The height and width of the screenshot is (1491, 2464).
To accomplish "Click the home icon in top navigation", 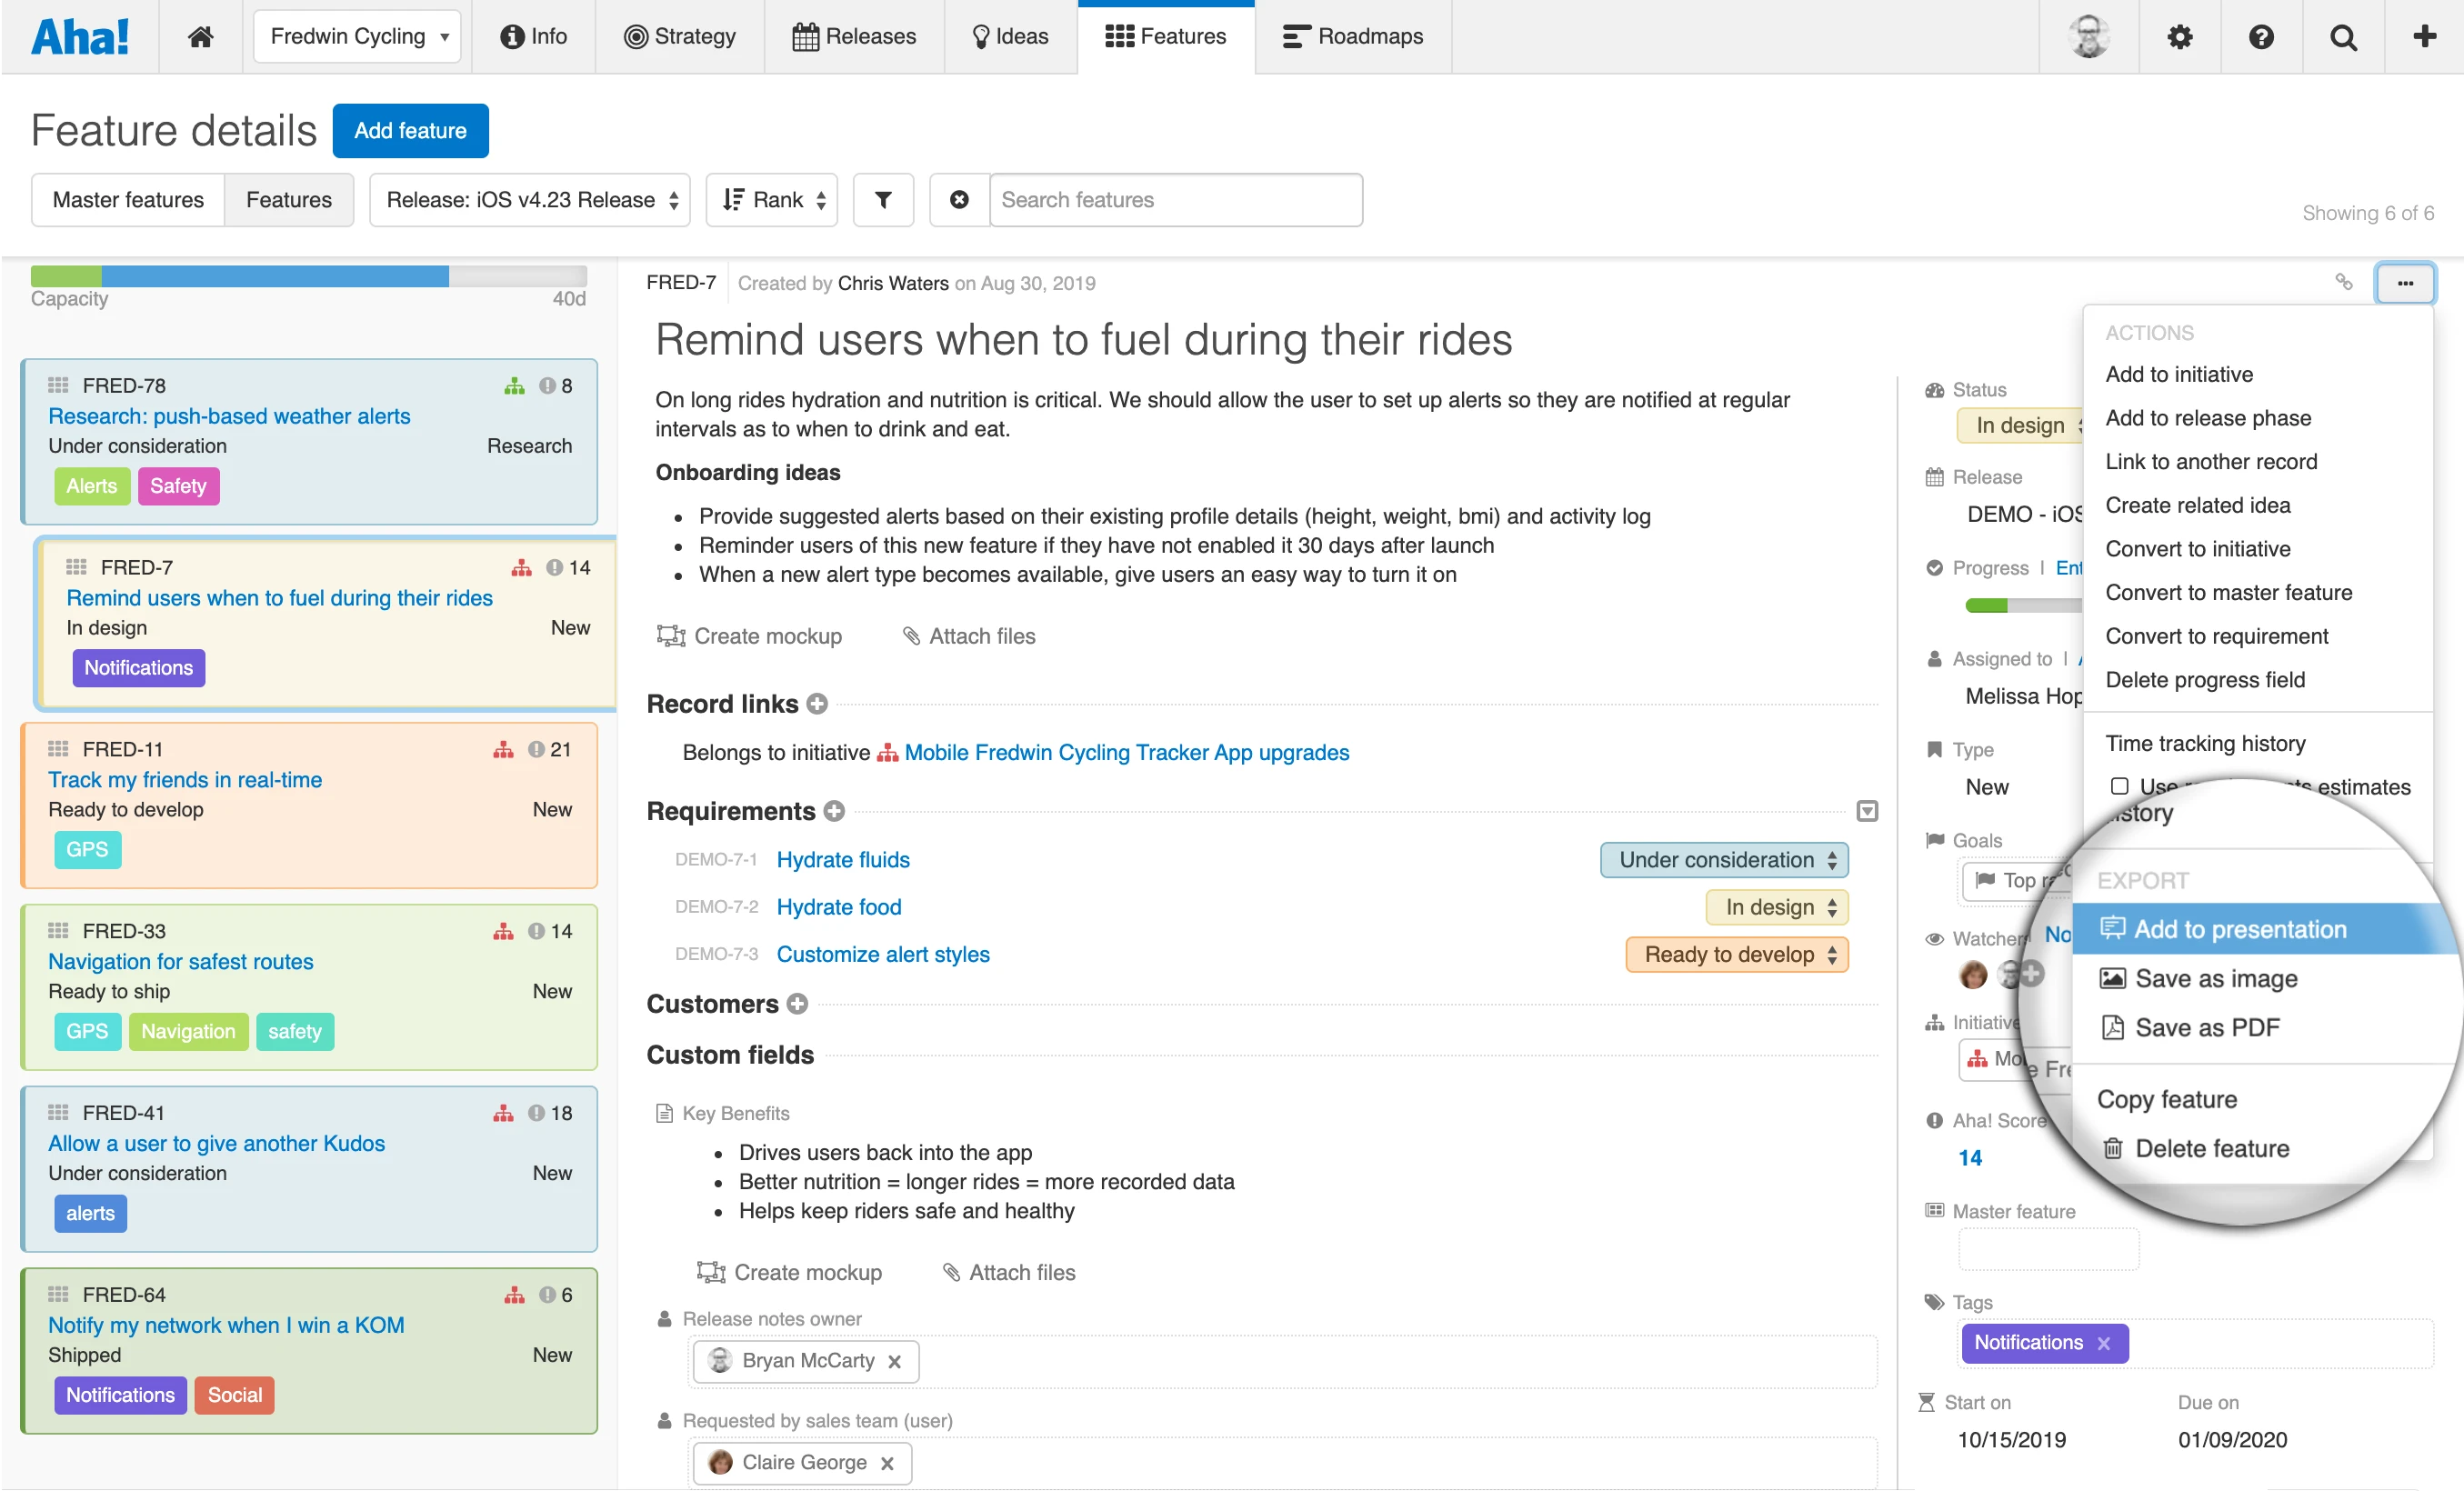I will pyautogui.click(x=200, y=37).
